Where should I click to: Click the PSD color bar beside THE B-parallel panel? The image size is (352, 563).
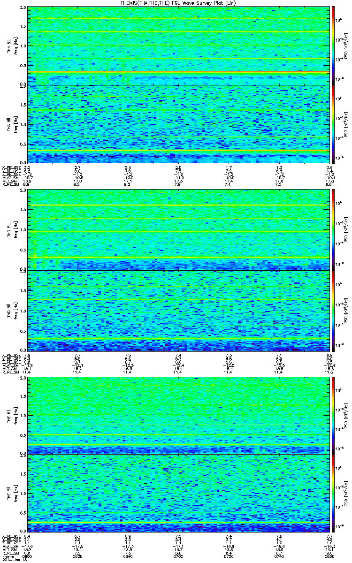(x=334, y=494)
